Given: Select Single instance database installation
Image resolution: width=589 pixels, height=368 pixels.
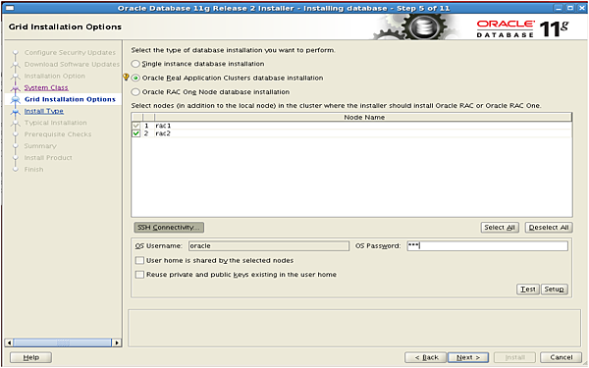Looking at the screenshot, I should pyautogui.click(x=135, y=64).
